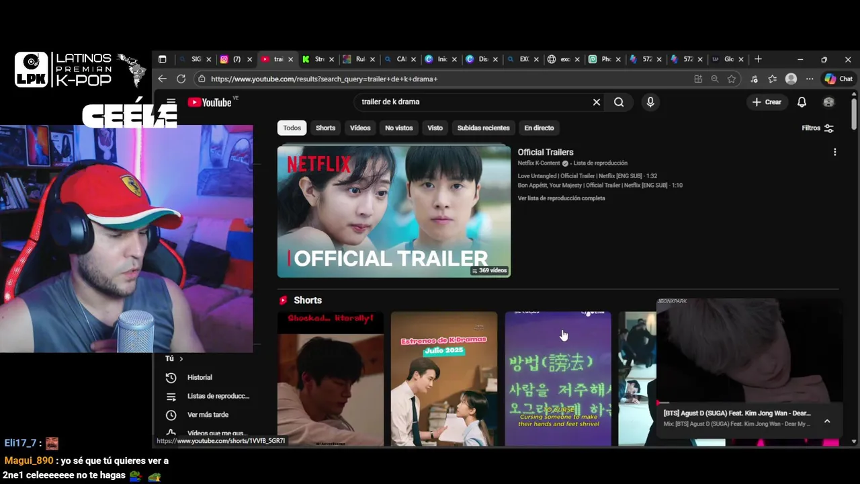
Task: Click the browser address bar URL
Action: (x=324, y=79)
